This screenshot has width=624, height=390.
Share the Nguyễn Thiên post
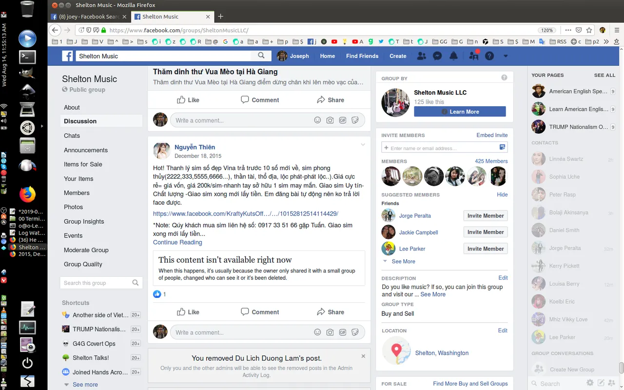pyautogui.click(x=331, y=312)
